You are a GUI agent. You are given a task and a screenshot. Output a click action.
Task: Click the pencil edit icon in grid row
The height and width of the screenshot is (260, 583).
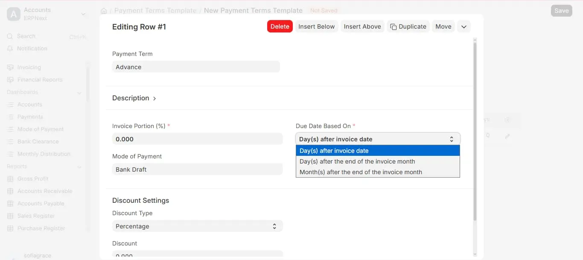pyautogui.click(x=507, y=136)
